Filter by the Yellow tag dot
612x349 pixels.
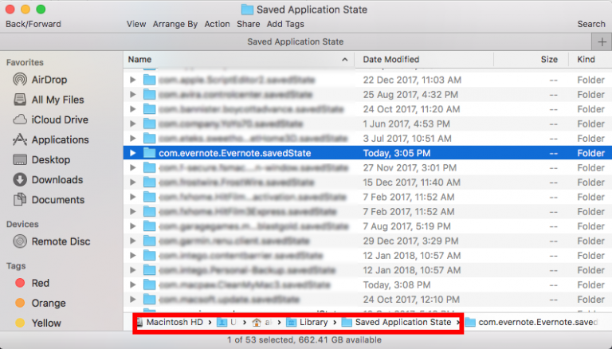[20, 323]
